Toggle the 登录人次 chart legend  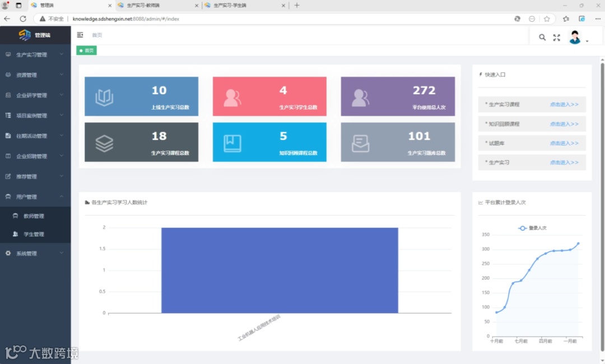532,228
